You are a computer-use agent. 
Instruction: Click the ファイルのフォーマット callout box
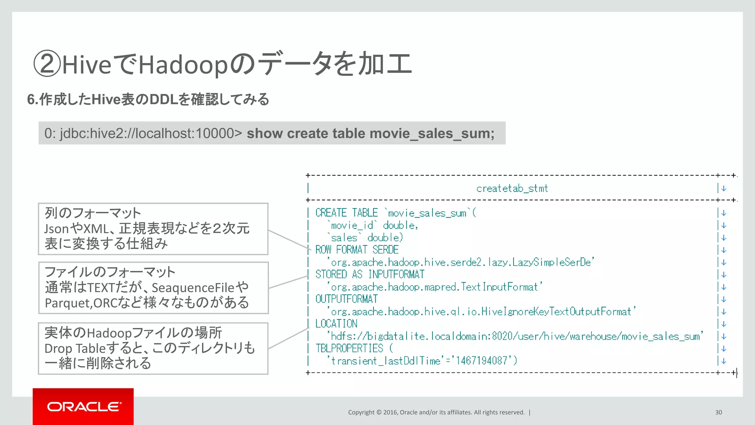(153, 288)
